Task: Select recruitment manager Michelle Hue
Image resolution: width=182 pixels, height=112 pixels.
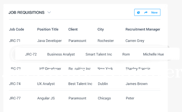Action: click(153, 54)
